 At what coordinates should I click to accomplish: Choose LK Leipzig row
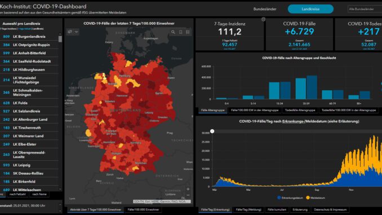pyautogui.click(x=29, y=165)
